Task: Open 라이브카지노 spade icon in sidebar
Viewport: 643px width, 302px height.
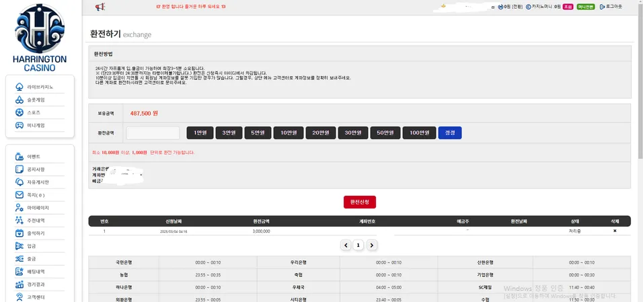Action: point(19,87)
